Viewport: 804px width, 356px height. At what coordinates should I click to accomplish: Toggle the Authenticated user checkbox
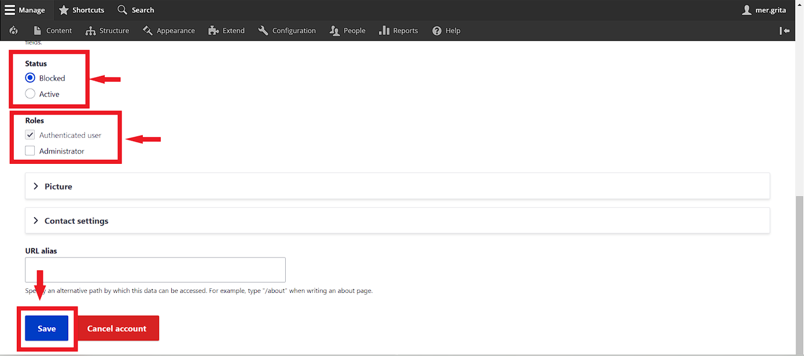tap(30, 135)
